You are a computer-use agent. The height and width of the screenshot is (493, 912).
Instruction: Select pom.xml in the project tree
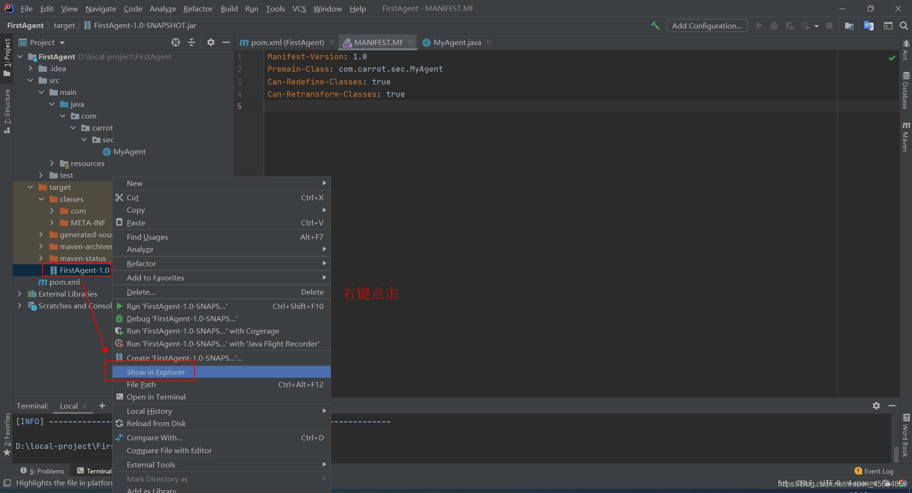64,282
